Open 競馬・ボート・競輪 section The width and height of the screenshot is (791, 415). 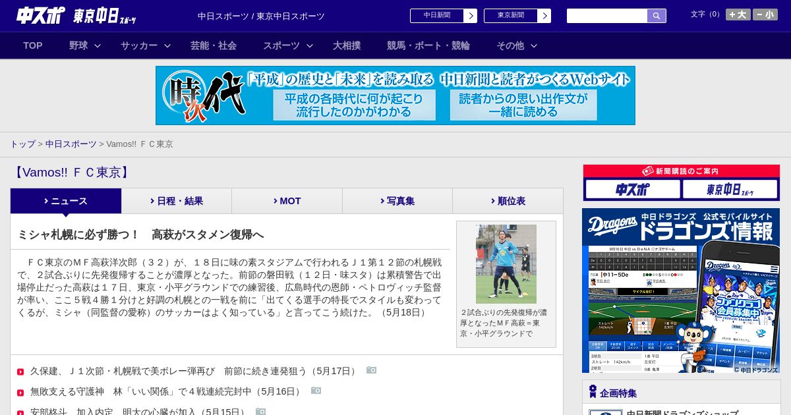click(428, 45)
